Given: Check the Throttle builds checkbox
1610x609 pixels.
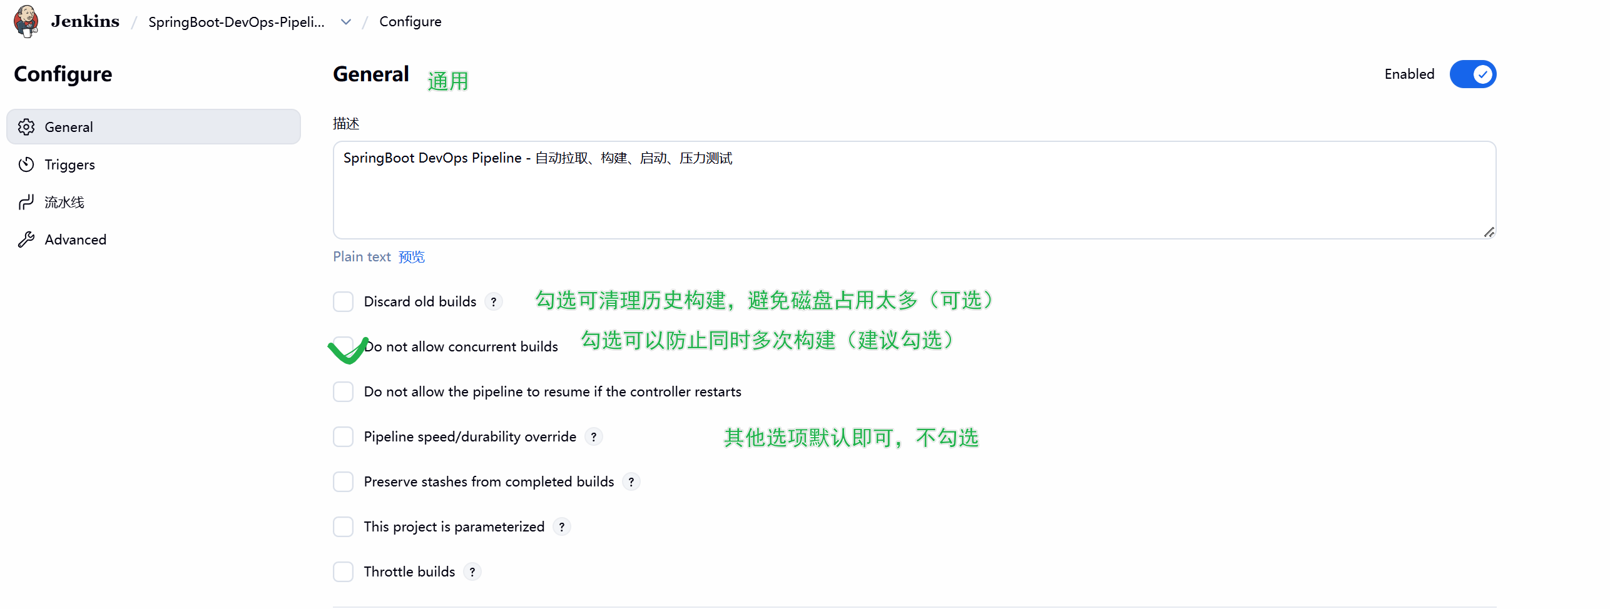Looking at the screenshot, I should tap(343, 571).
